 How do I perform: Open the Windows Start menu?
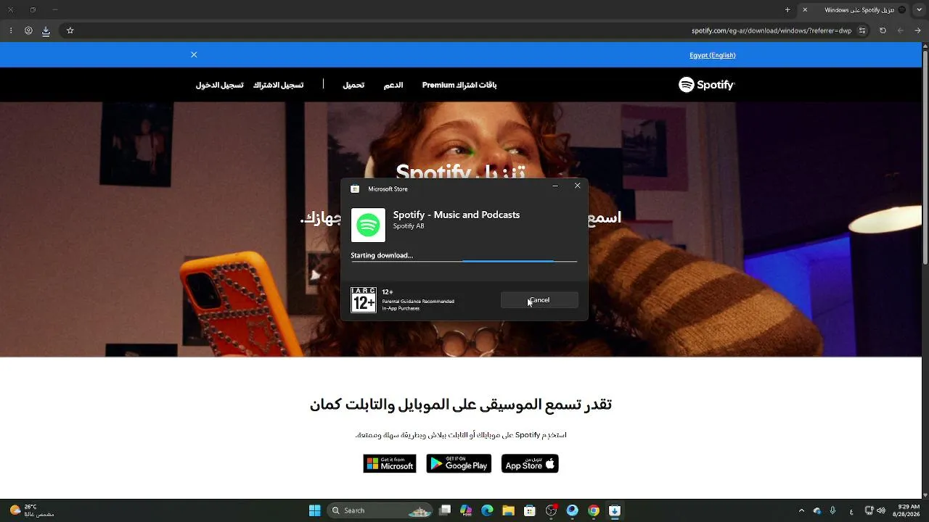[x=315, y=510]
